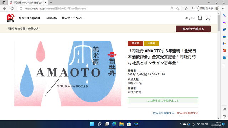Open a new tab with plus icon
The image size is (228, 128).
pos(51,2)
